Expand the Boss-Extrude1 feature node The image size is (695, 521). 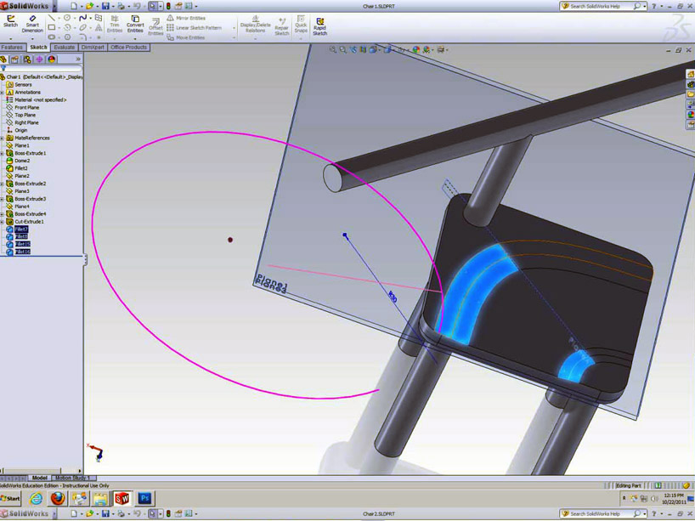(3, 153)
